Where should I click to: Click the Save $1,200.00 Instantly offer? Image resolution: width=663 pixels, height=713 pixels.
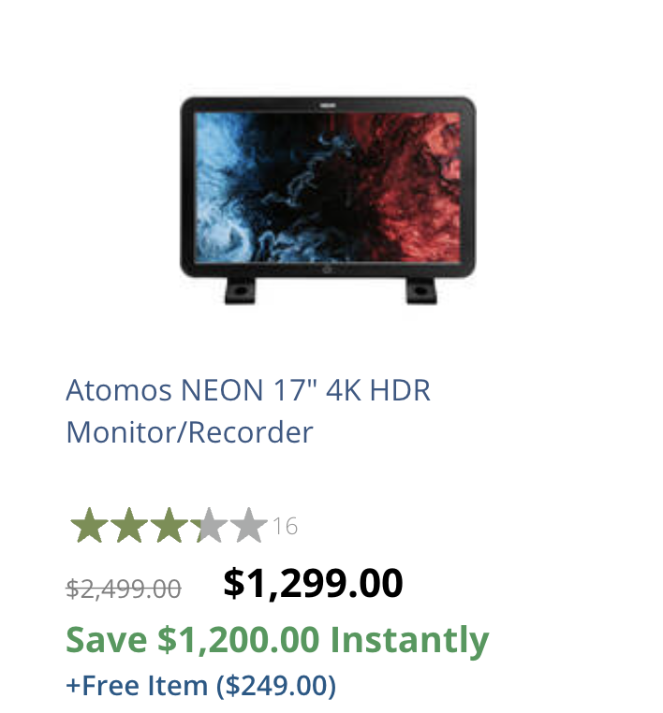tap(277, 640)
